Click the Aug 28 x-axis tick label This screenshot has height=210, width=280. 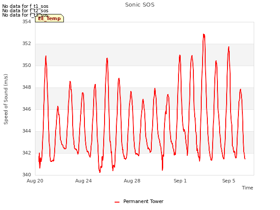[132, 181]
